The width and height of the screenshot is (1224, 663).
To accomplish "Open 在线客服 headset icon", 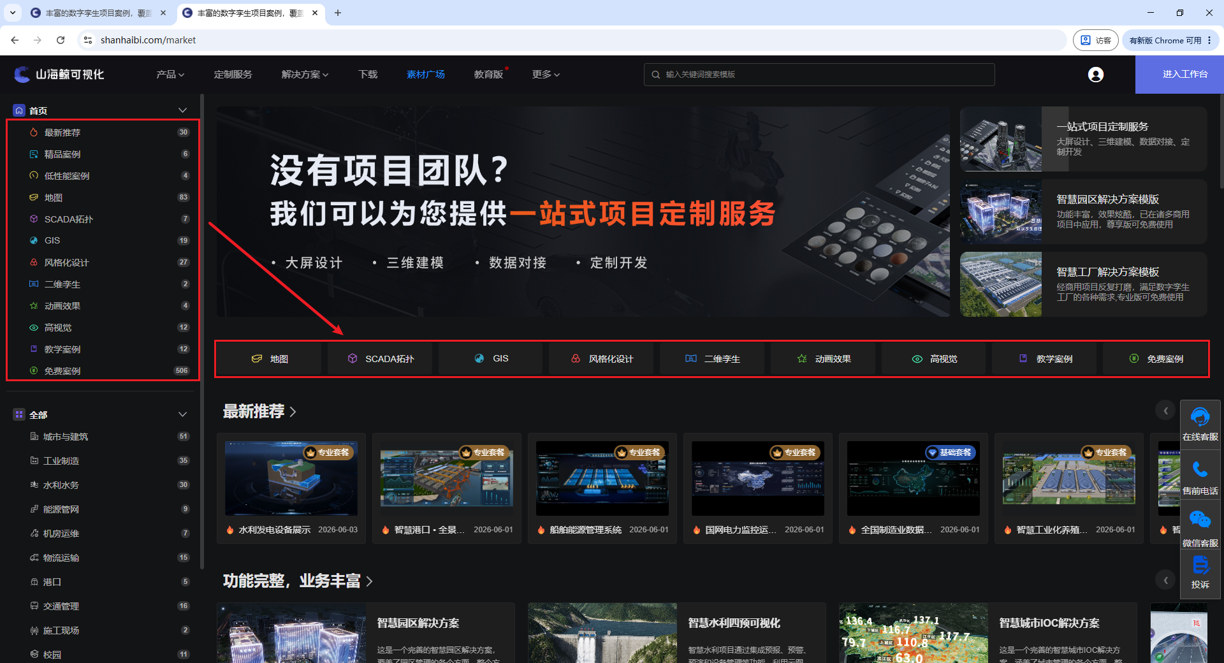I will coord(1200,418).
